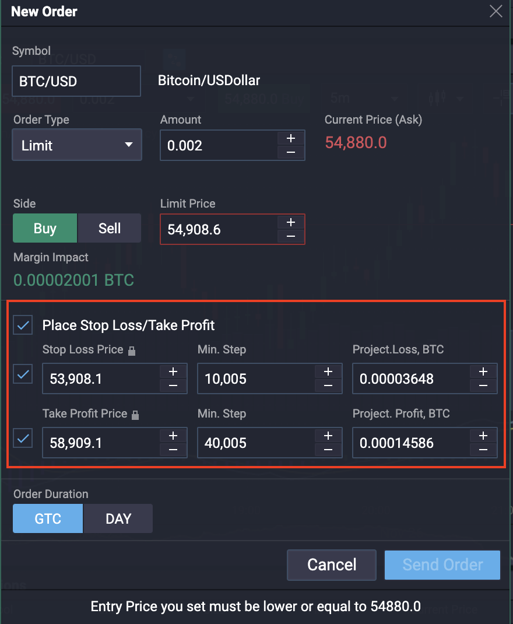Click minus on Project.Loss BTC field
The image size is (513, 624).
483,385
